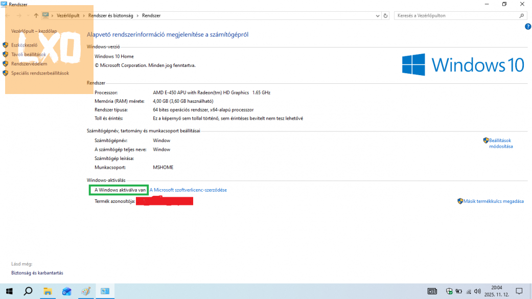The width and height of the screenshot is (532, 299).
Task: Click the Up arrow navigation button
Action: (x=36, y=16)
